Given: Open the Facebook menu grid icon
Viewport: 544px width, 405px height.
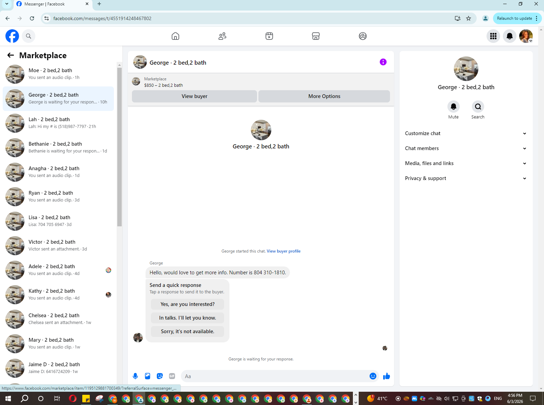Looking at the screenshot, I should point(493,36).
